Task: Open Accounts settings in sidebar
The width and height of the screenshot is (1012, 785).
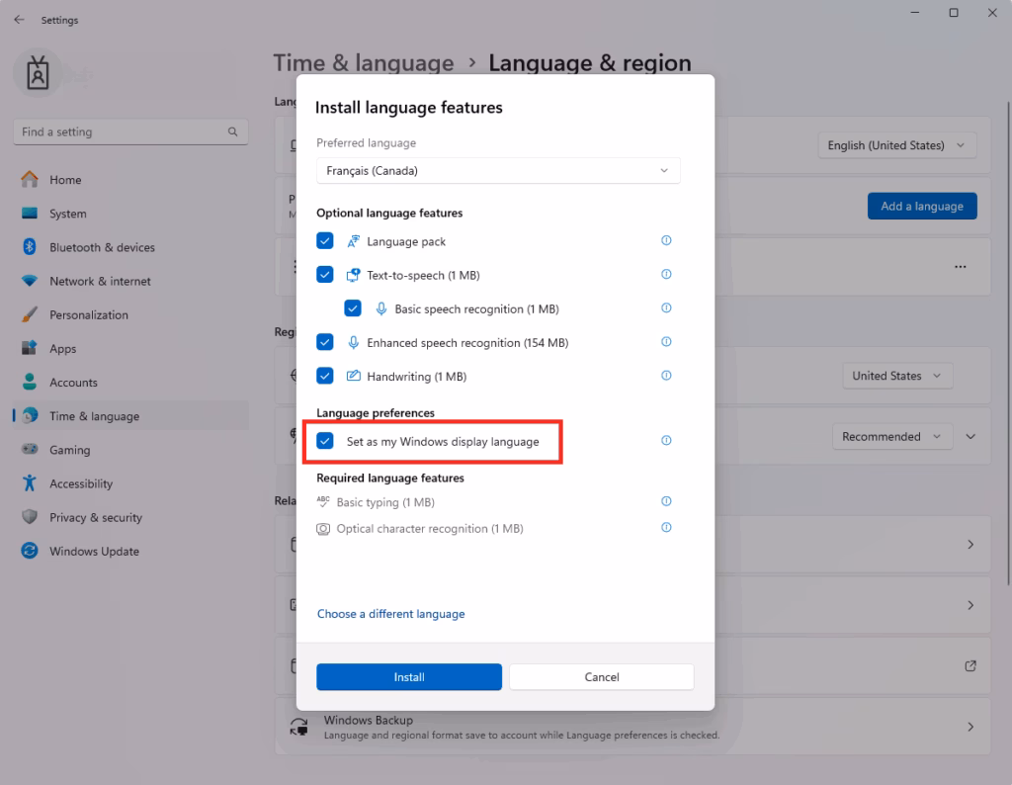Action: click(130, 383)
